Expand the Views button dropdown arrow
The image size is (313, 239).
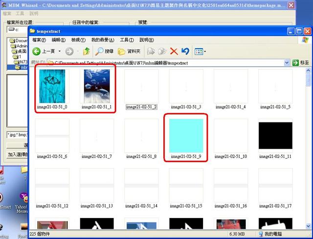tap(205, 52)
